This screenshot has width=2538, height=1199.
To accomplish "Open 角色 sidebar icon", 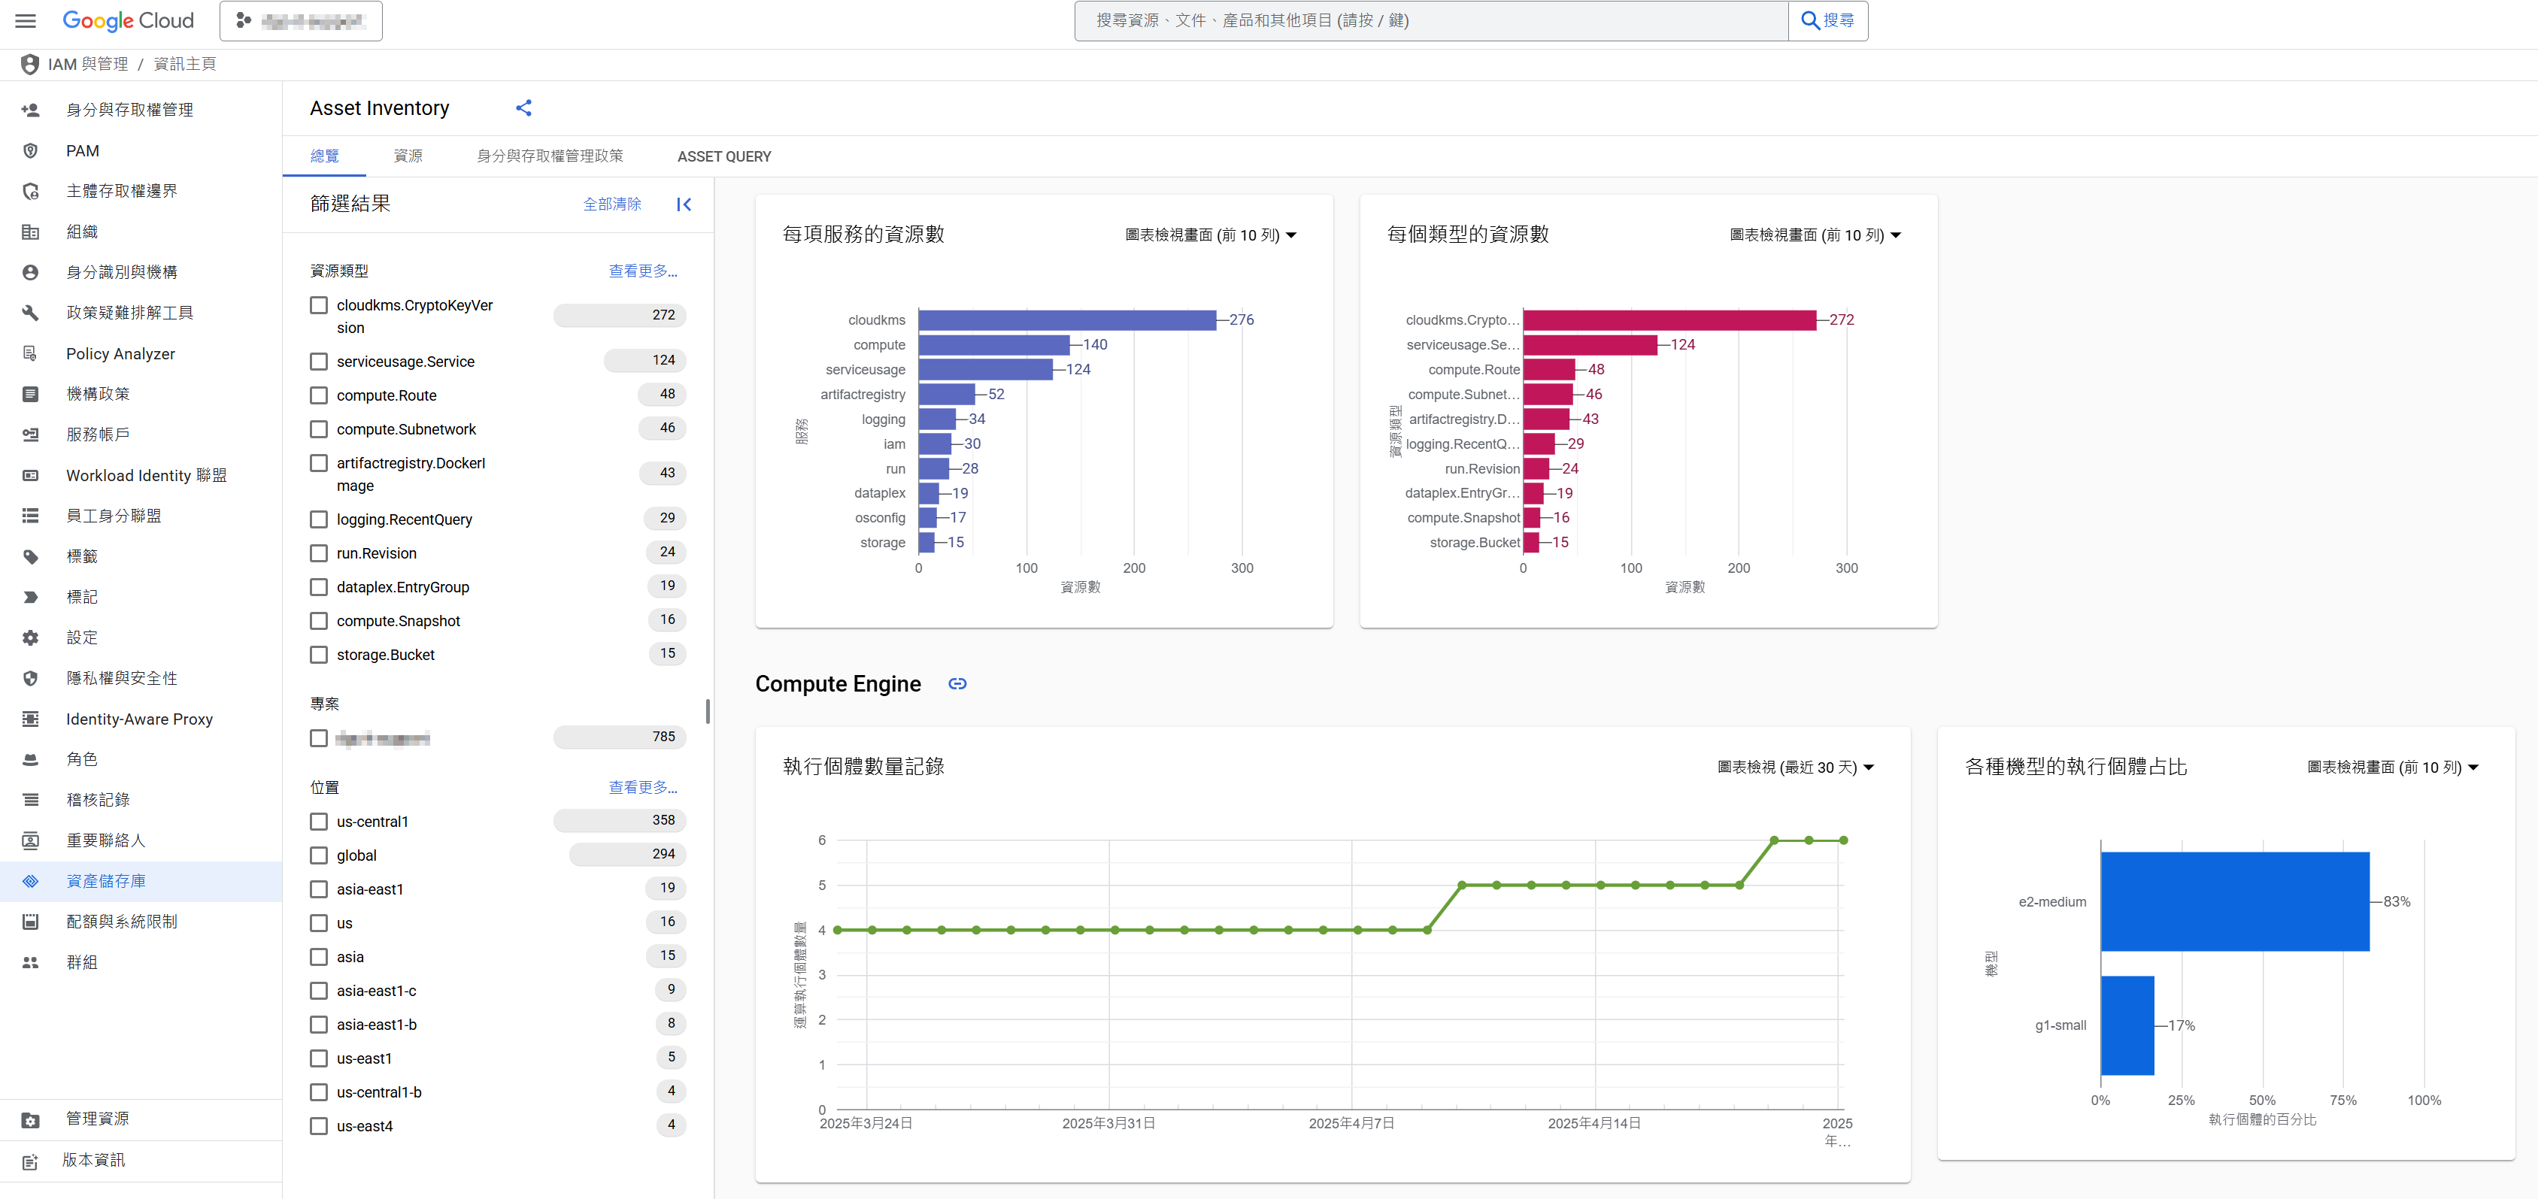I will pos(31,759).
